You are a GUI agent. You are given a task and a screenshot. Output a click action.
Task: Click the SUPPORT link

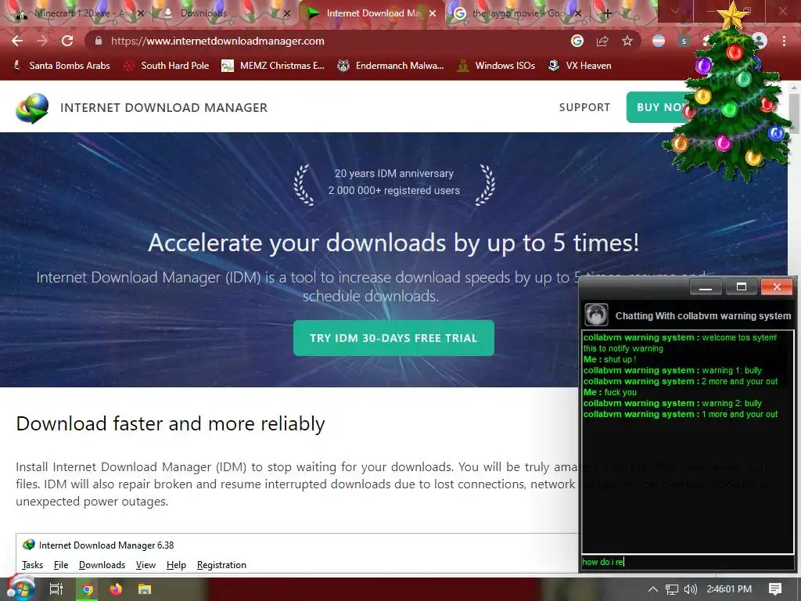tap(584, 107)
